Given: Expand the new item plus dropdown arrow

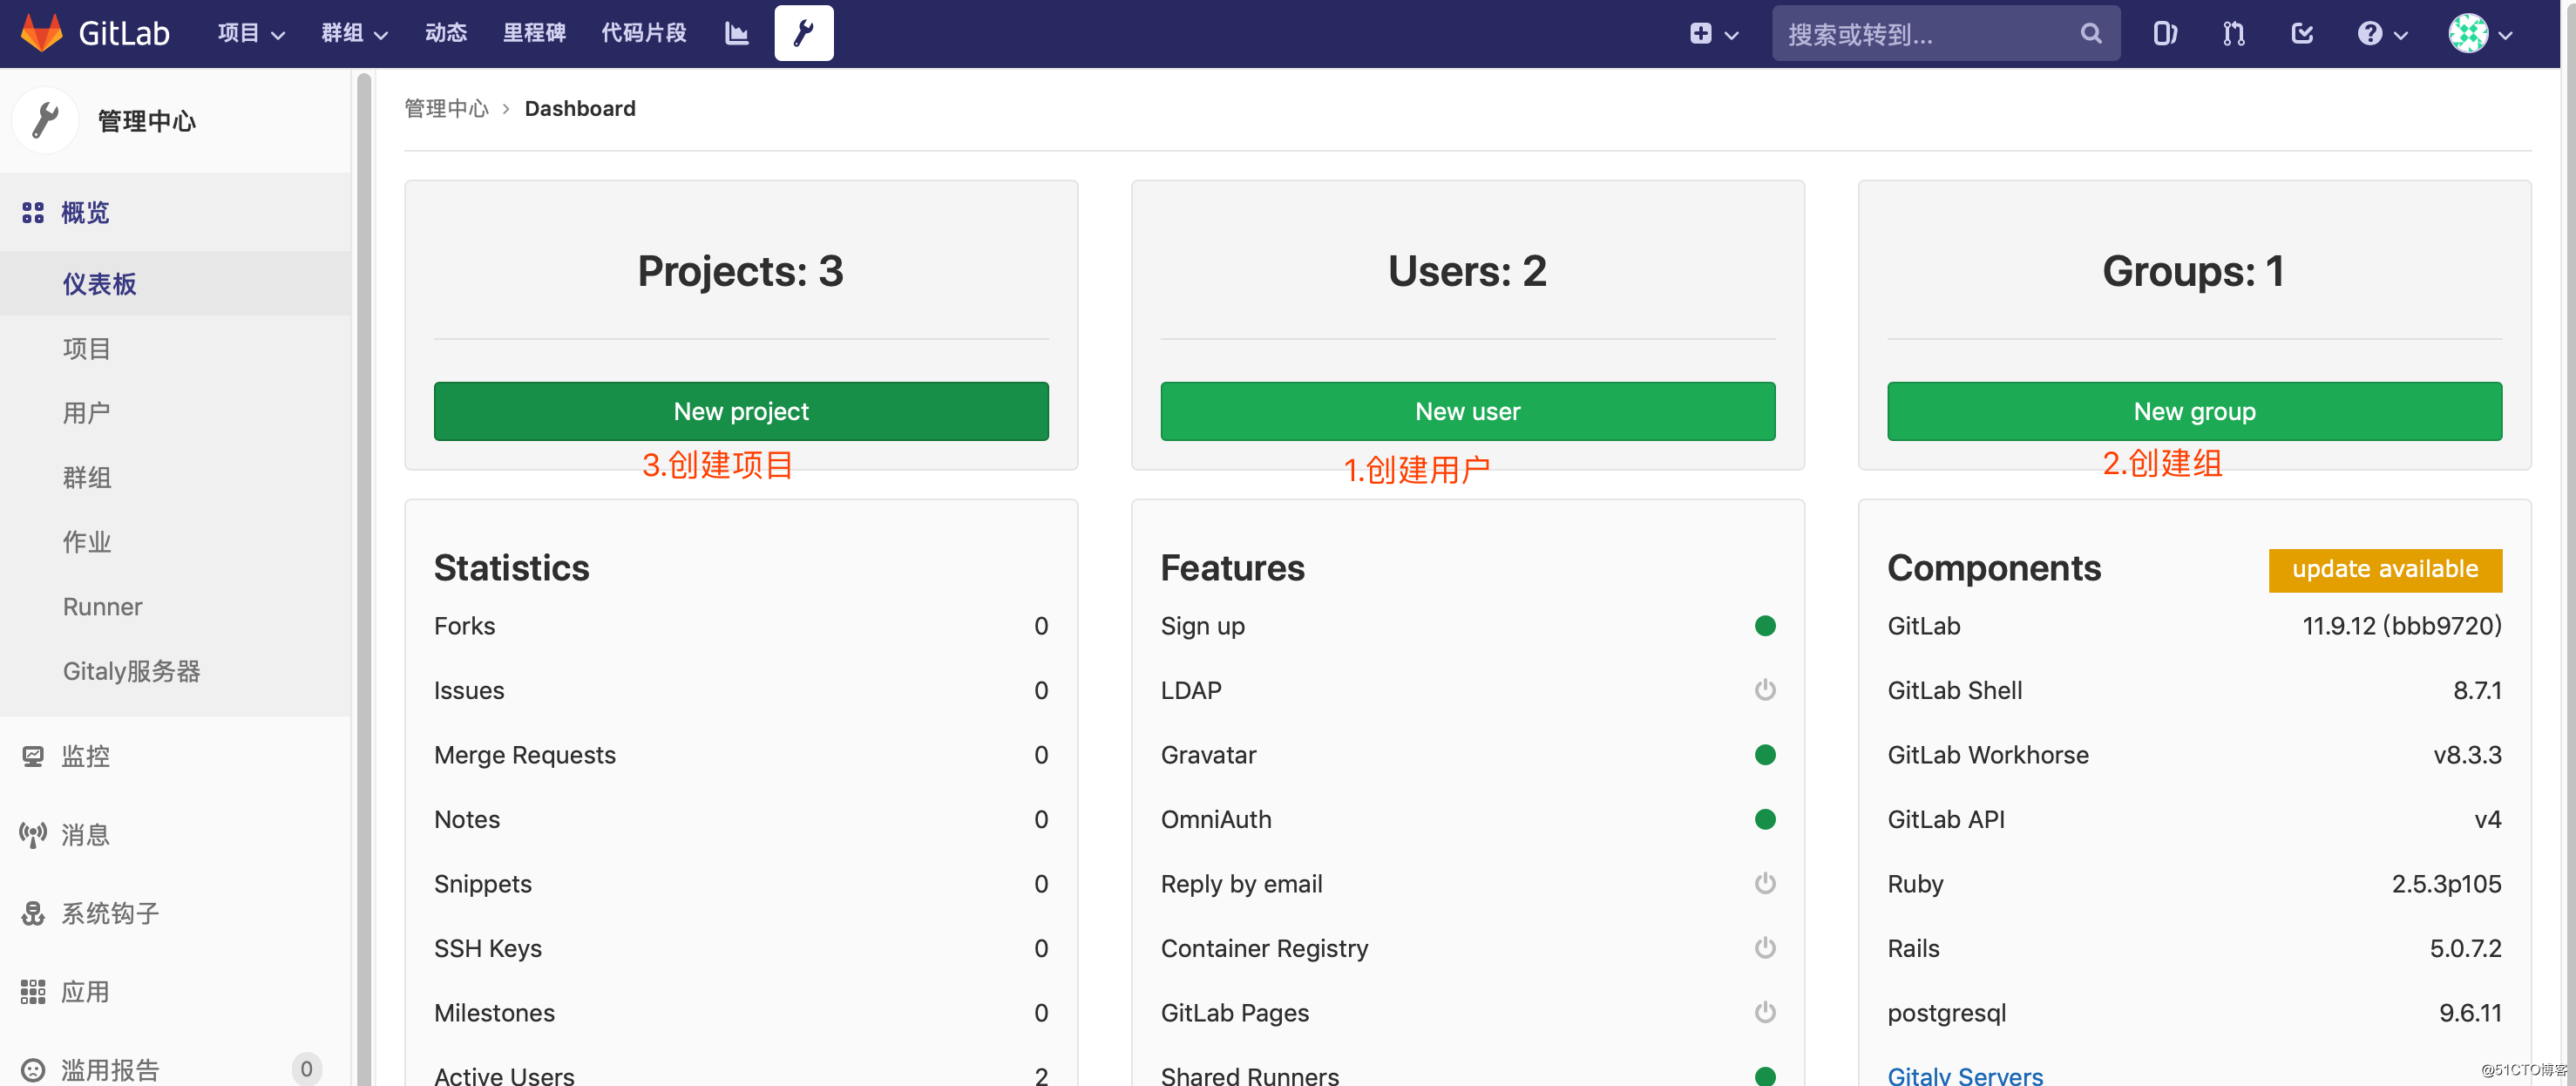Looking at the screenshot, I should (1732, 35).
